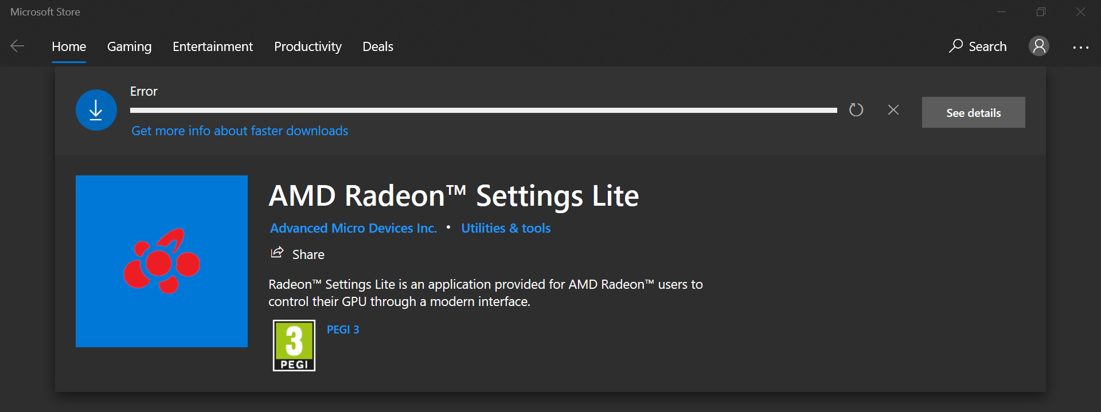Switch to the Gaming tab
This screenshot has width=1101, height=412.
[x=130, y=46]
